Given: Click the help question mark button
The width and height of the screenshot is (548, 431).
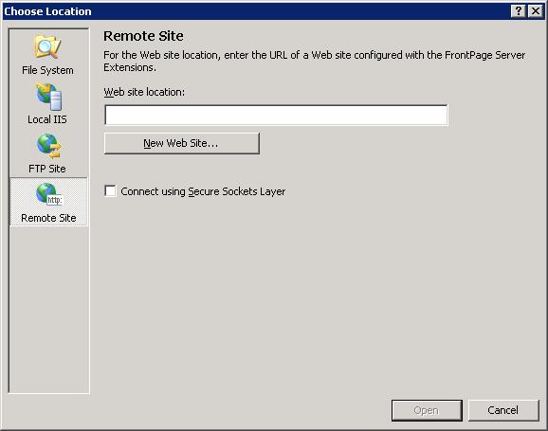Looking at the screenshot, I should (519, 11).
